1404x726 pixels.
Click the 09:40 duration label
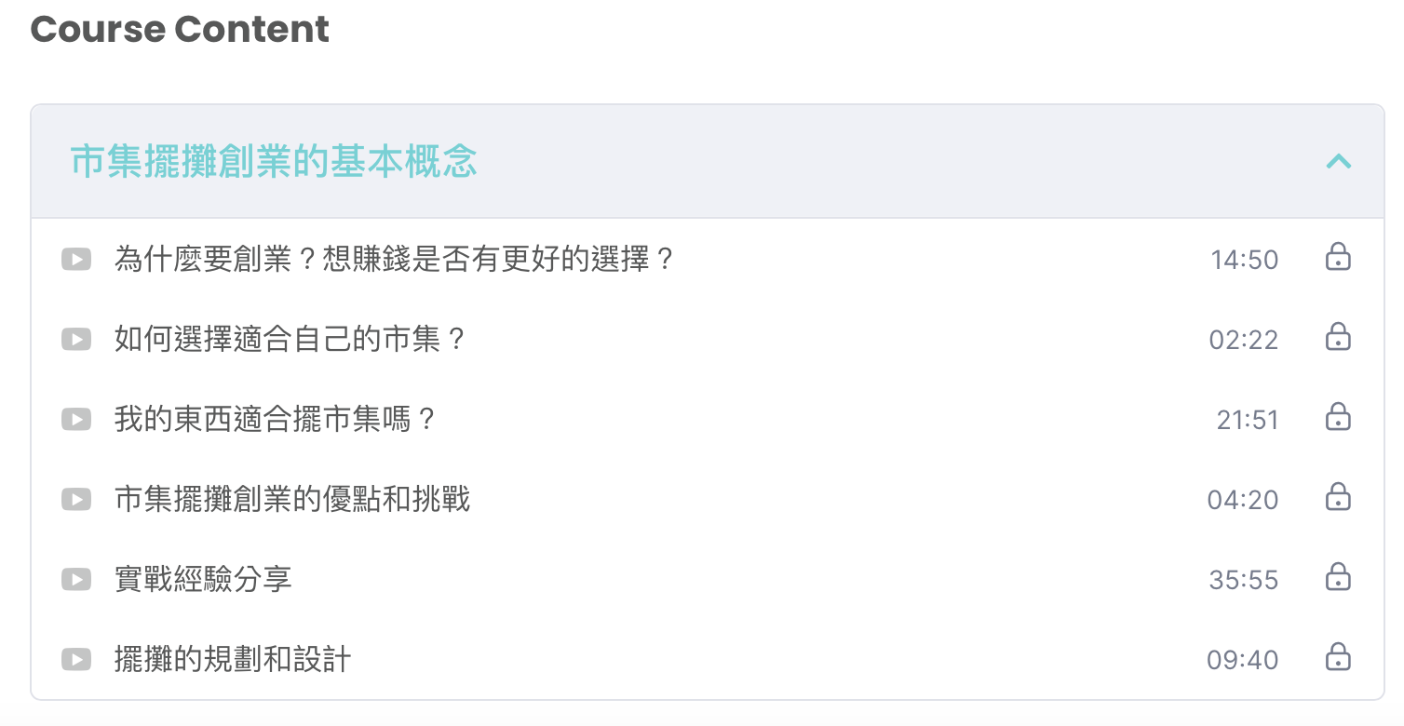coord(1242,661)
